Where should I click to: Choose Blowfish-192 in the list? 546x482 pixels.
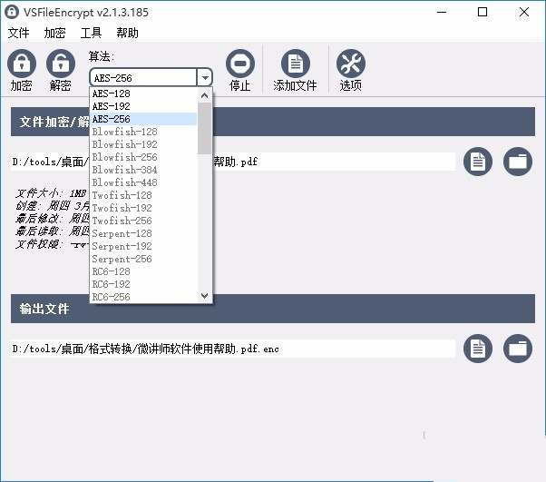pyautogui.click(x=143, y=144)
